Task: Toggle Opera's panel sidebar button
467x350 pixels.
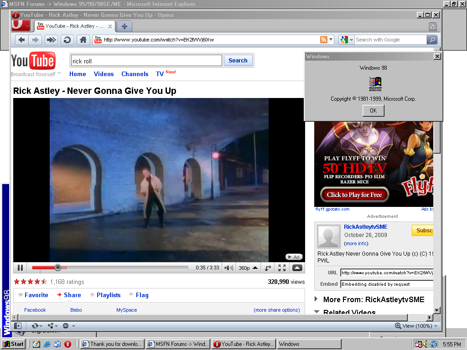Action: (x=18, y=326)
